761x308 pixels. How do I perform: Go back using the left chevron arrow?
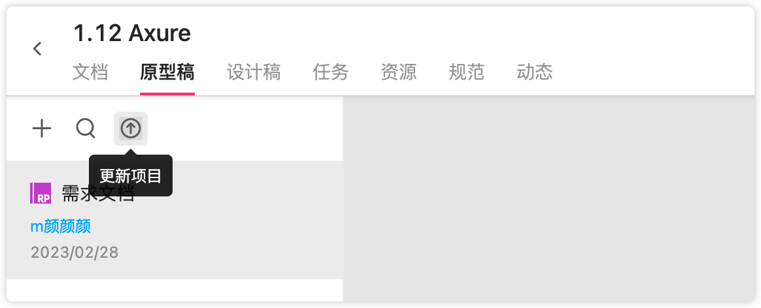coord(37,48)
